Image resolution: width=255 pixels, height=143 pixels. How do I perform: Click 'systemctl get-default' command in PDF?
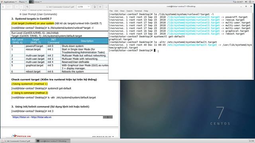point(59,88)
